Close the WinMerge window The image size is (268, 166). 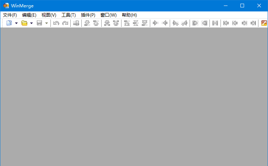point(259,6)
